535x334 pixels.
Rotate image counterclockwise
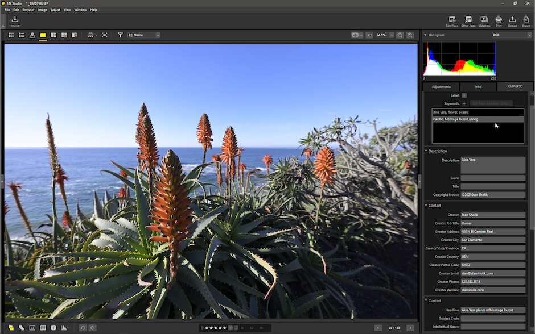pyautogui.click(x=83, y=328)
